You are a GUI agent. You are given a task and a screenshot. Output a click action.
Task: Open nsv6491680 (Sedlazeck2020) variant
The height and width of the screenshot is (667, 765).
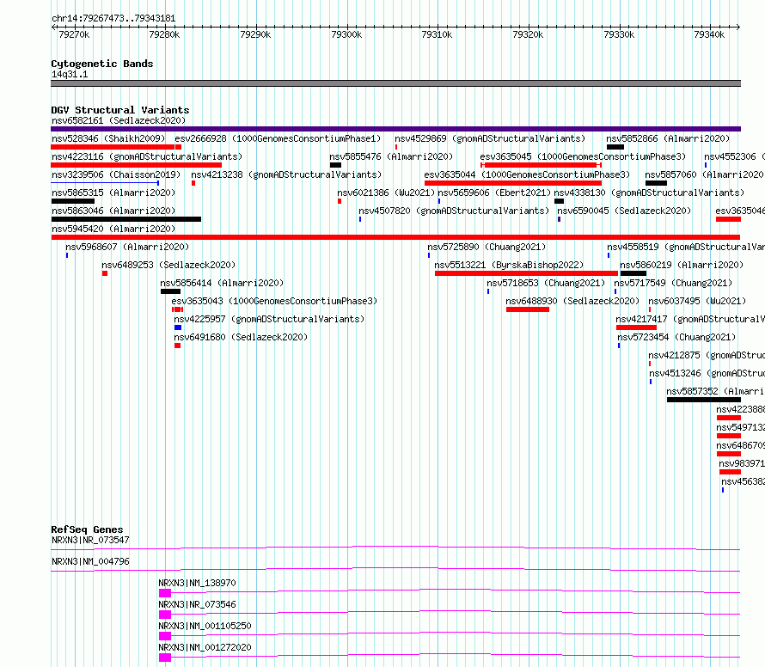coord(241,337)
